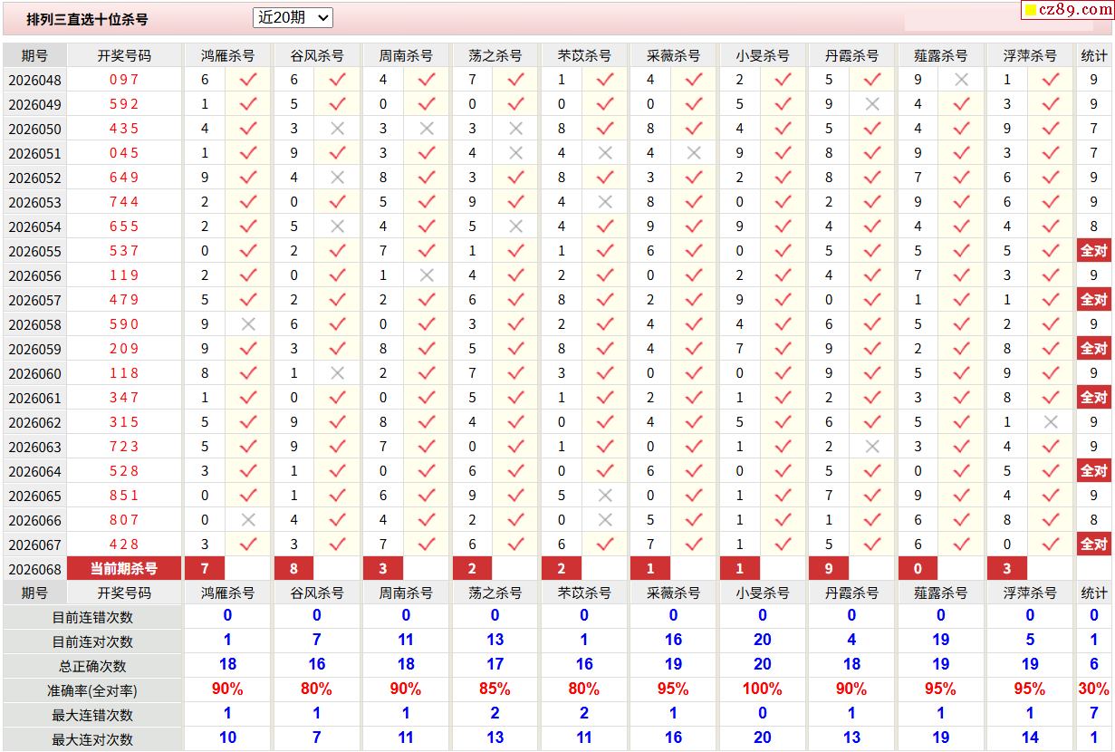Click the gray X in row 2026056 under 周南杀号
The width and height of the screenshot is (1115, 752).
click(427, 275)
